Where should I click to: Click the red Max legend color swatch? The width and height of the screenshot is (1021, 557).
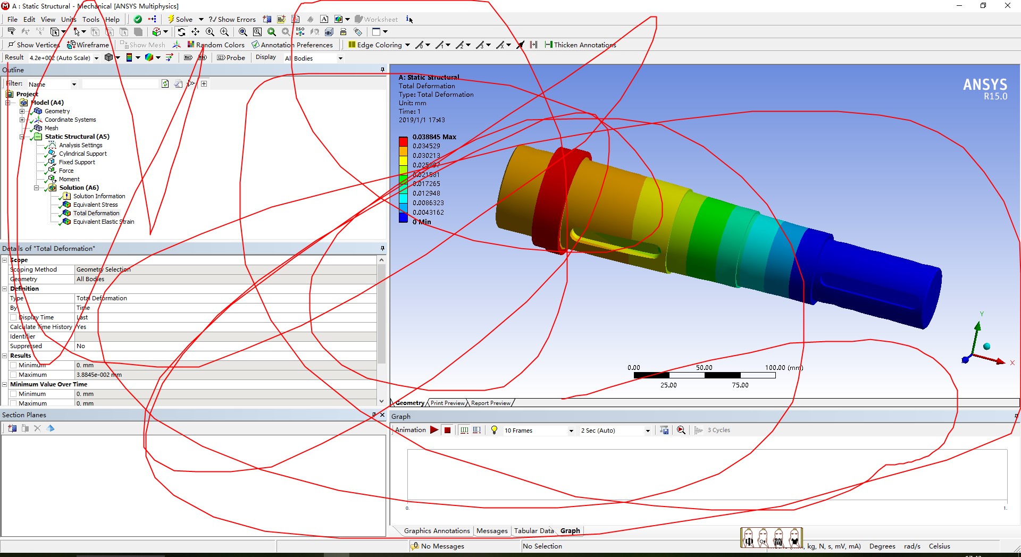point(403,141)
